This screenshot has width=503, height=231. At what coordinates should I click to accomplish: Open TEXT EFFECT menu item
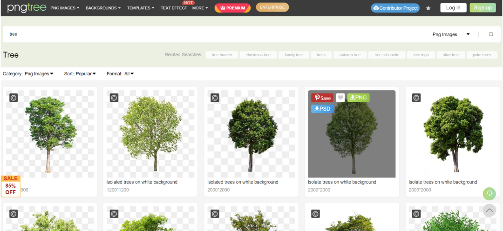pyautogui.click(x=174, y=8)
